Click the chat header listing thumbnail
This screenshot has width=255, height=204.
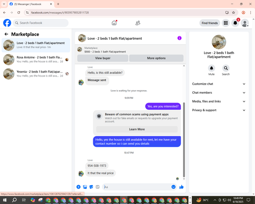[82, 38]
